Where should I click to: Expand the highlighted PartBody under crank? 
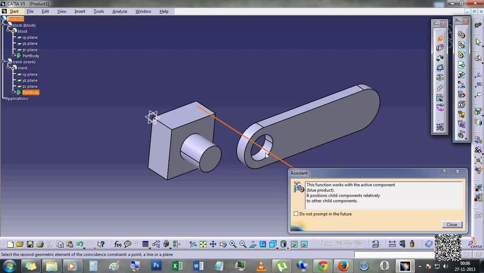14,93
